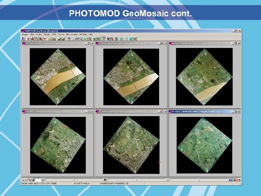Open the Project menu
This screenshot has height=196, width=261.
39,34
